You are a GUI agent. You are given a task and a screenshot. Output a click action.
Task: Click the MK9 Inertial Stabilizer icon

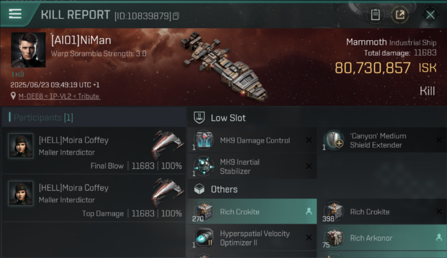(x=204, y=166)
